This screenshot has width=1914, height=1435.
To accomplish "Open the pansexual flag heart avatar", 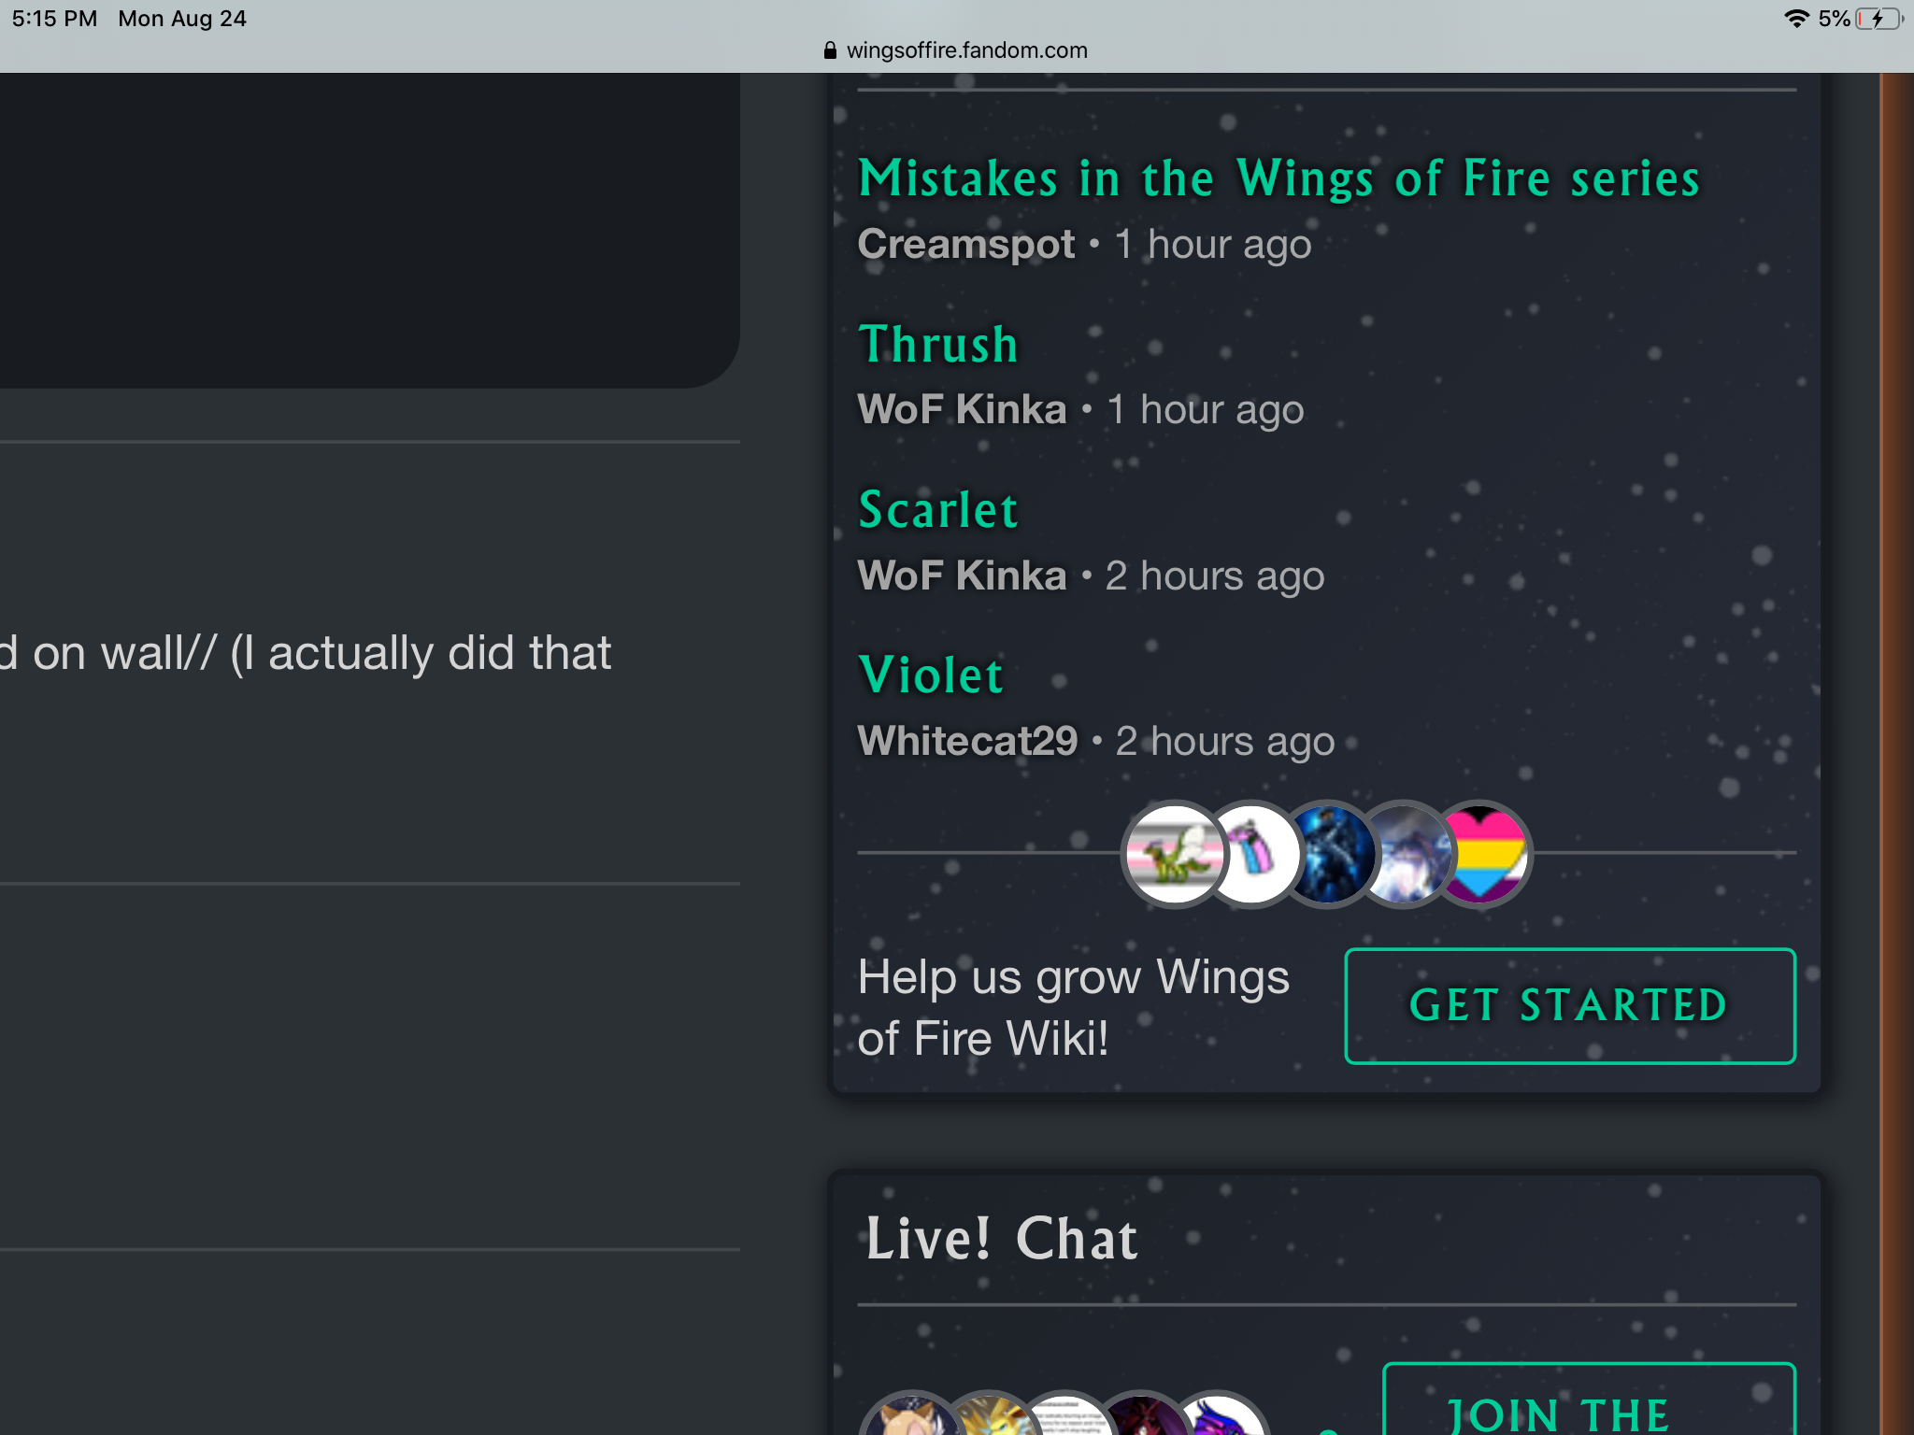I will tap(1481, 854).
